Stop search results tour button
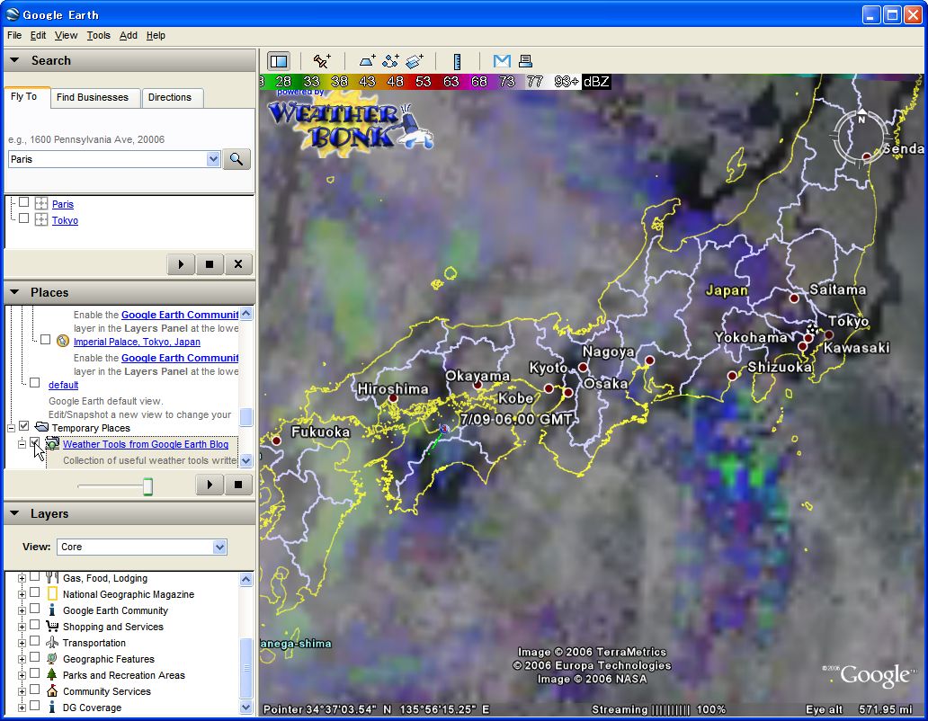This screenshot has width=928, height=721. [x=209, y=264]
